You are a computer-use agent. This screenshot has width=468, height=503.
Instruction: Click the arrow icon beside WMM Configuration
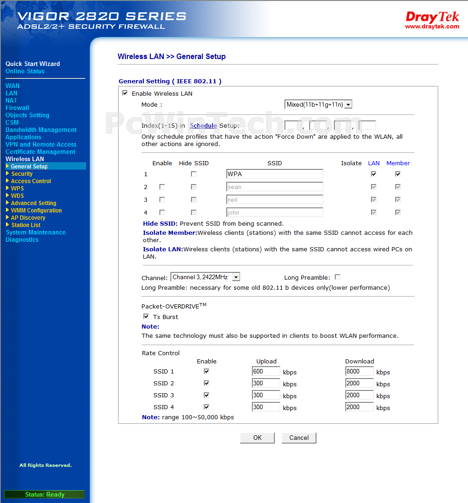click(x=7, y=211)
